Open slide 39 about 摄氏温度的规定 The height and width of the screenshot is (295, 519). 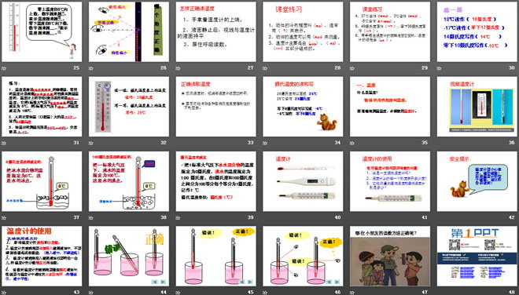click(215, 181)
